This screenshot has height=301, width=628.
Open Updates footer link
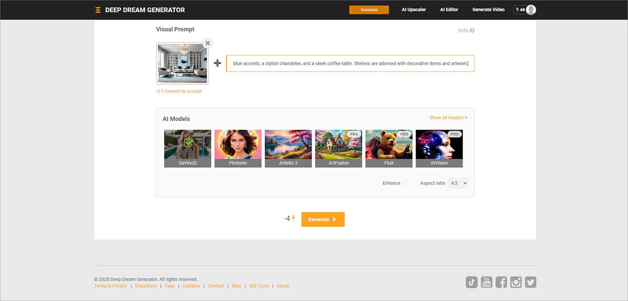click(191, 286)
